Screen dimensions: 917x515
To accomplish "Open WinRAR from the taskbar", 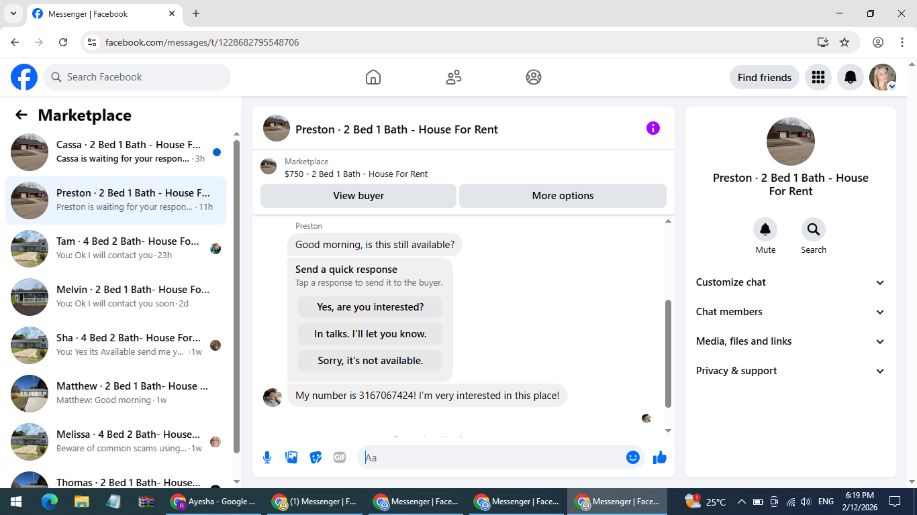I will [146, 502].
